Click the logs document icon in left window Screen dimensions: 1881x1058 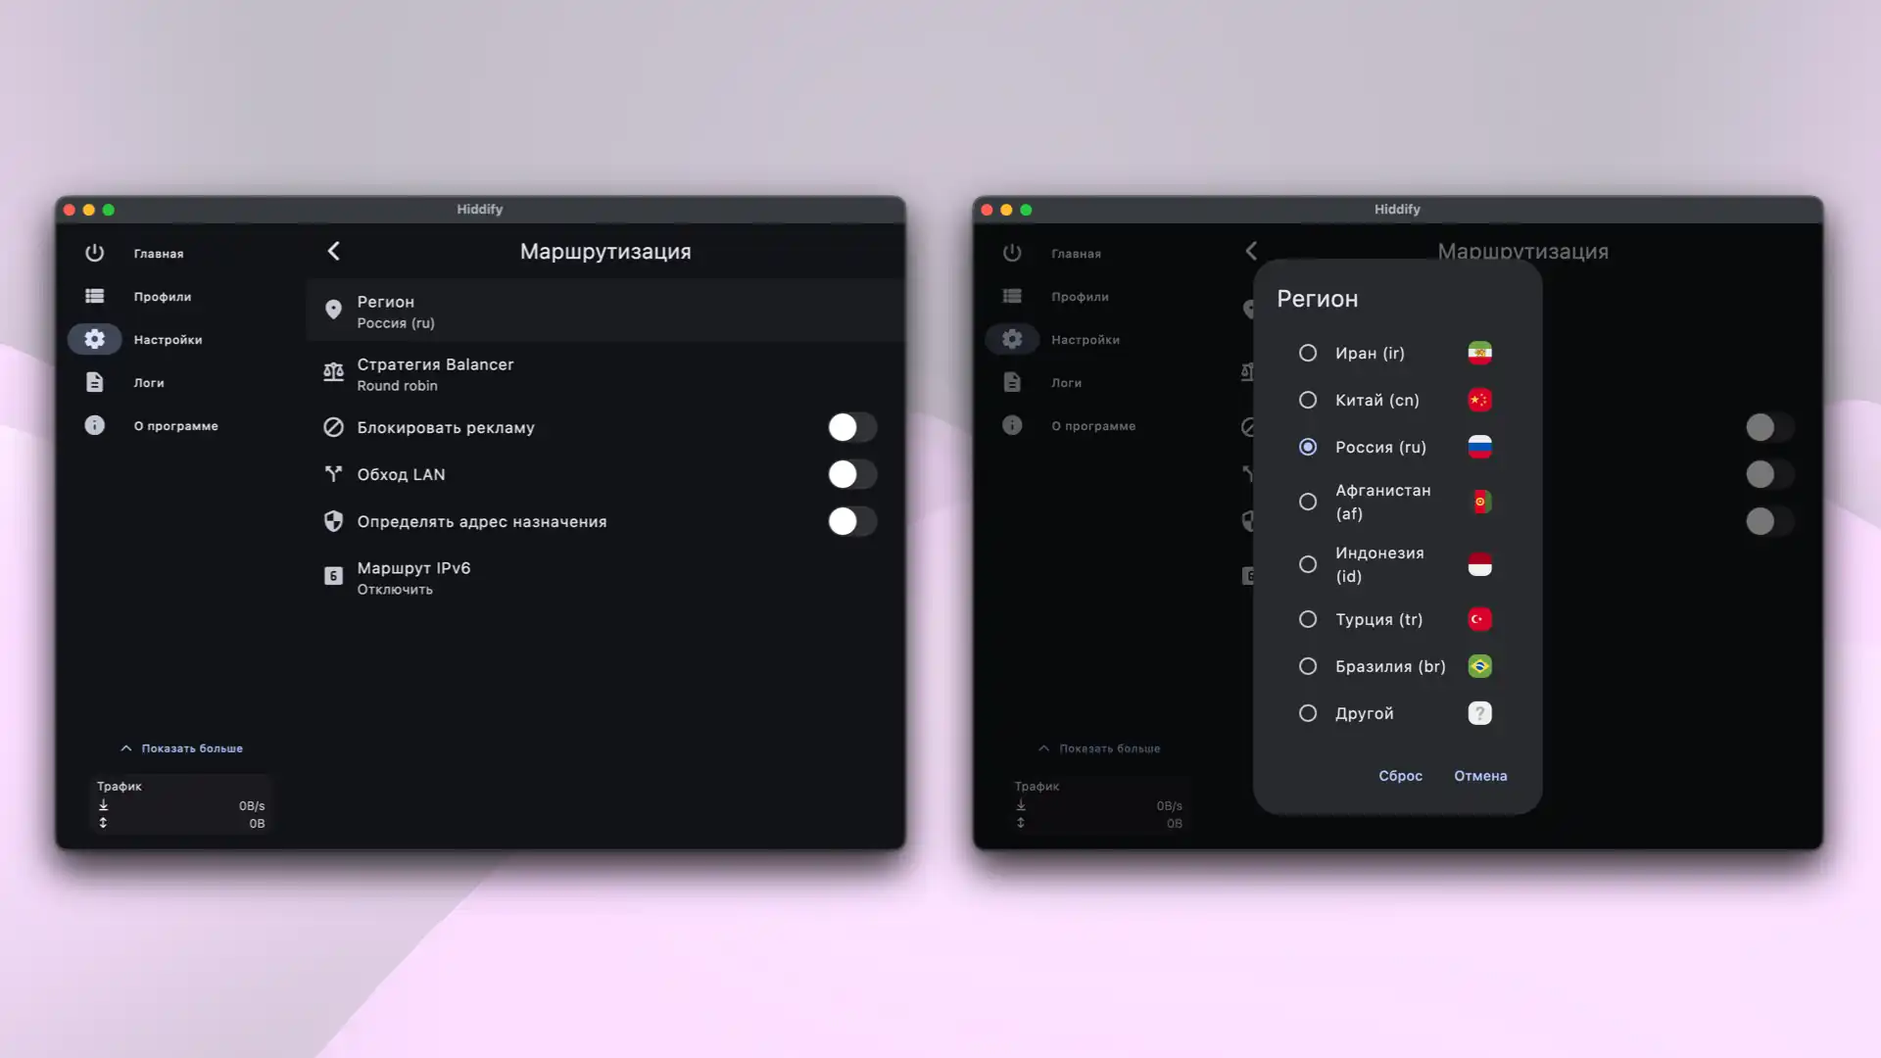click(x=94, y=382)
